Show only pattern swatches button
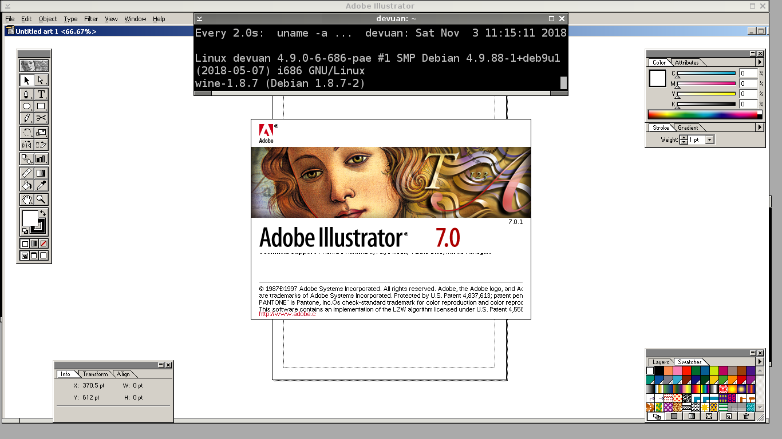This screenshot has width=782, height=439. (709, 416)
